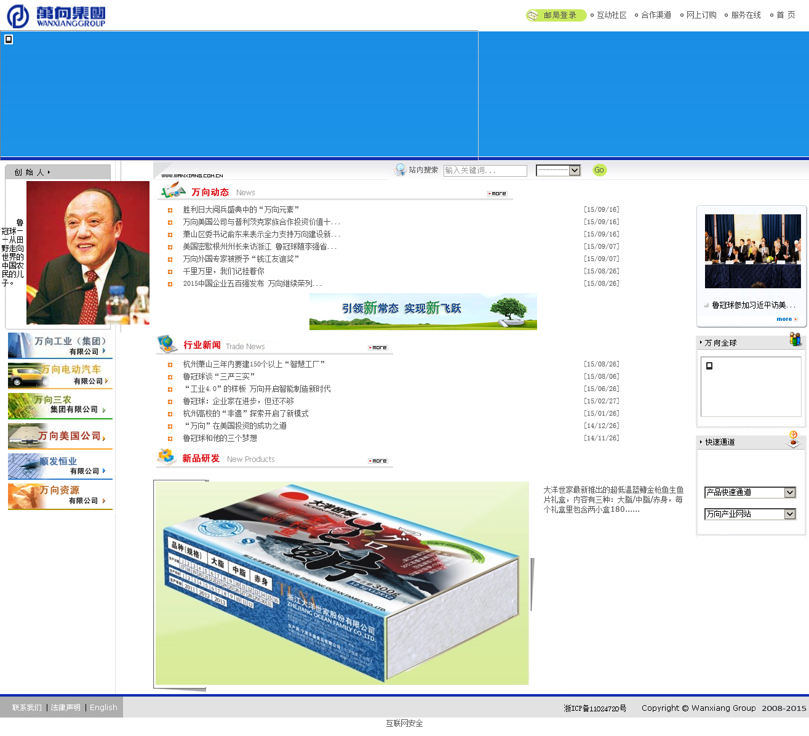Viewport: 809px width, 736px height.
Task: Click the people icon beside 万向全球
Action: (795, 339)
